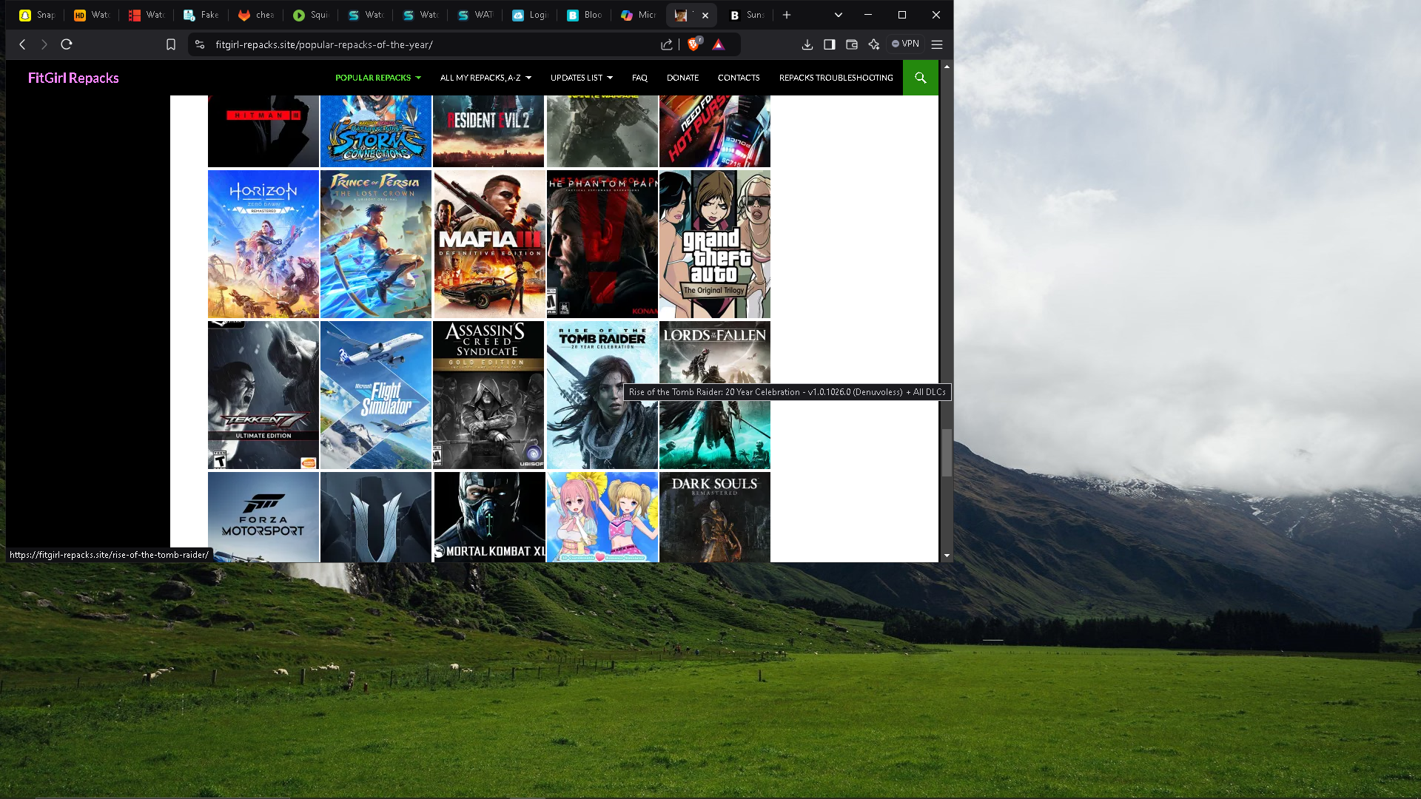The image size is (1421, 799).
Task: Click the page scrollbar up arrow
Action: pos(947,67)
